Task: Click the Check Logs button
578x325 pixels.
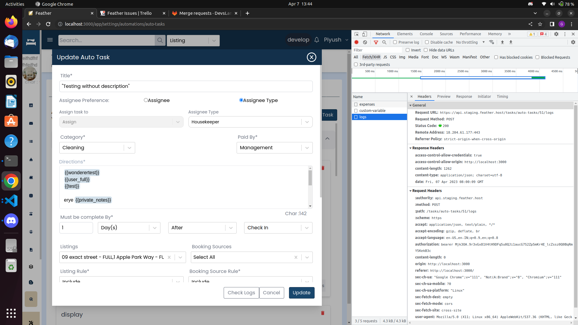Action: coord(241,292)
